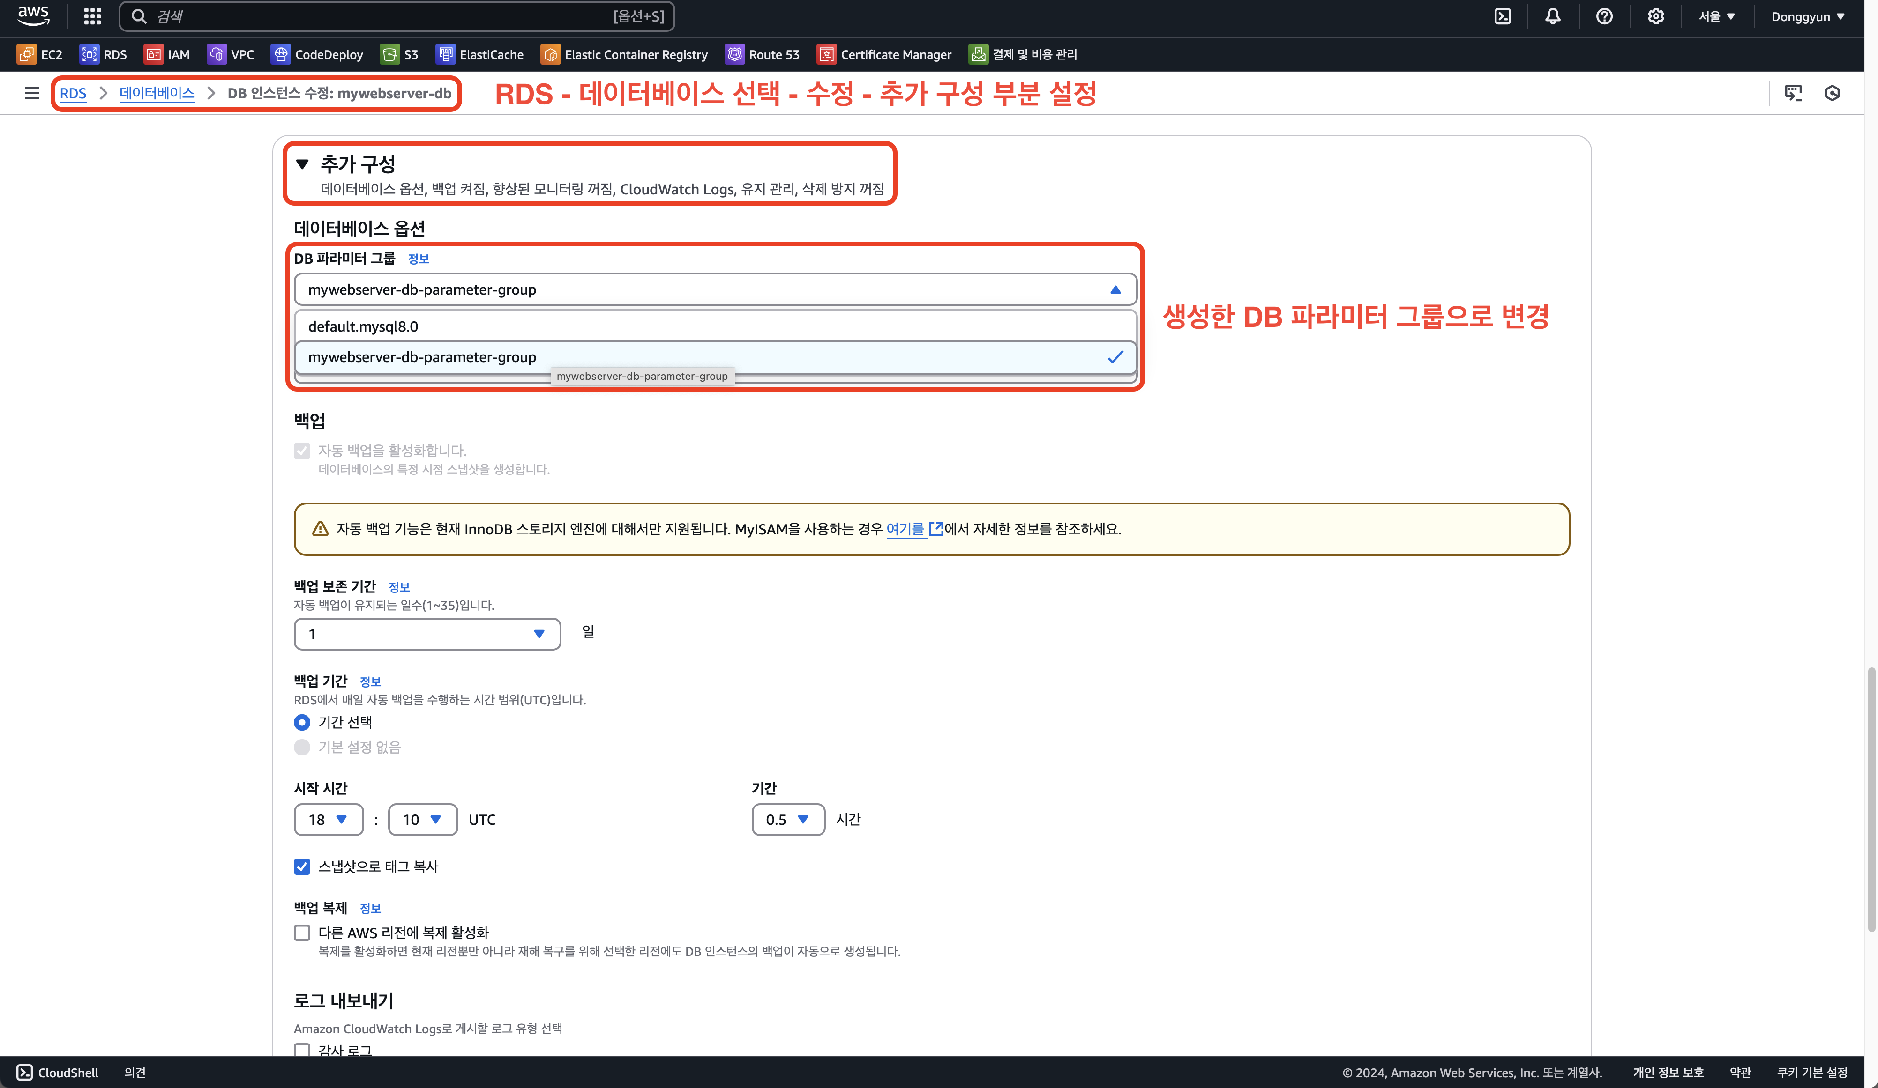Click the AWS logo home icon
The height and width of the screenshot is (1088, 1878).
pyautogui.click(x=34, y=15)
